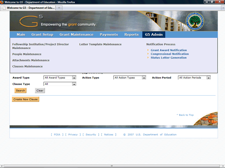225x168 pixels.
Task: Click the Firefox icon in title bar
Action: pos(2,2)
